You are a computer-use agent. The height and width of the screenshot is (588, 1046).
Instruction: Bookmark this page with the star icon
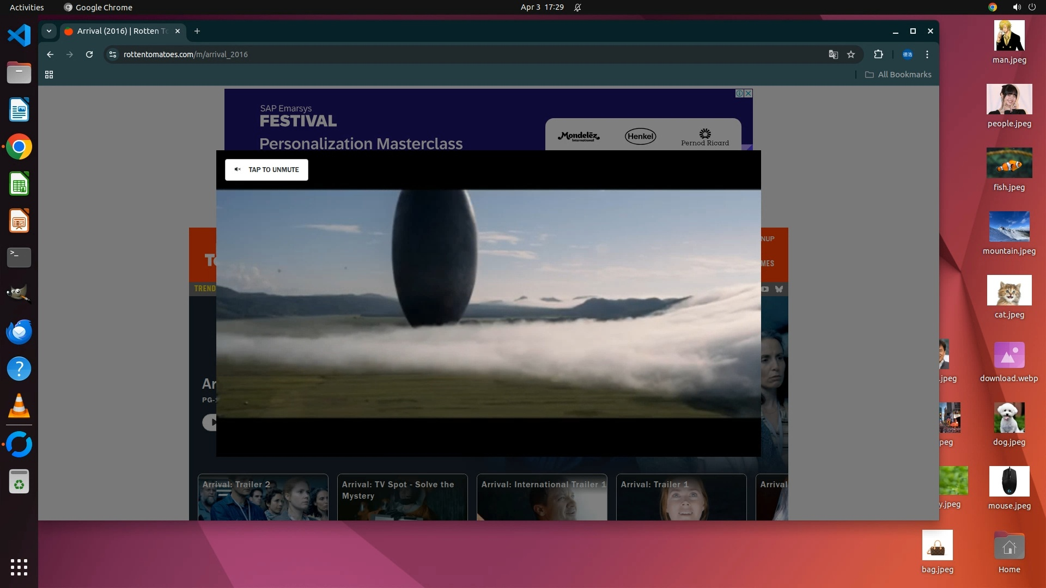(851, 54)
